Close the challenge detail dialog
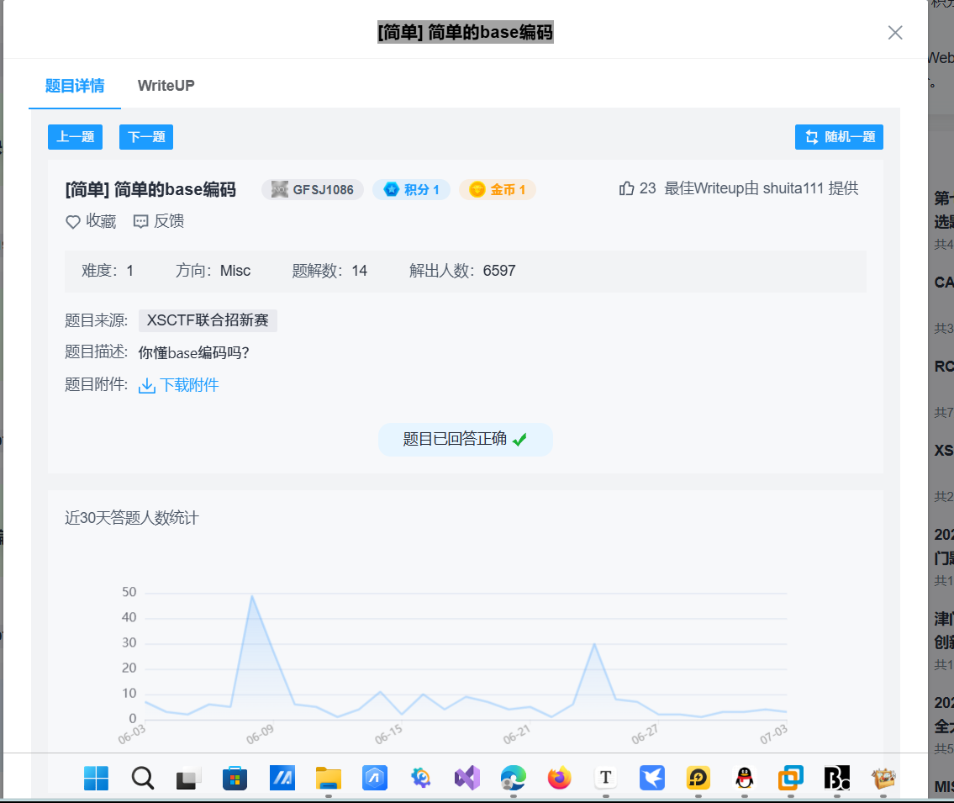The height and width of the screenshot is (803, 954). coord(894,33)
